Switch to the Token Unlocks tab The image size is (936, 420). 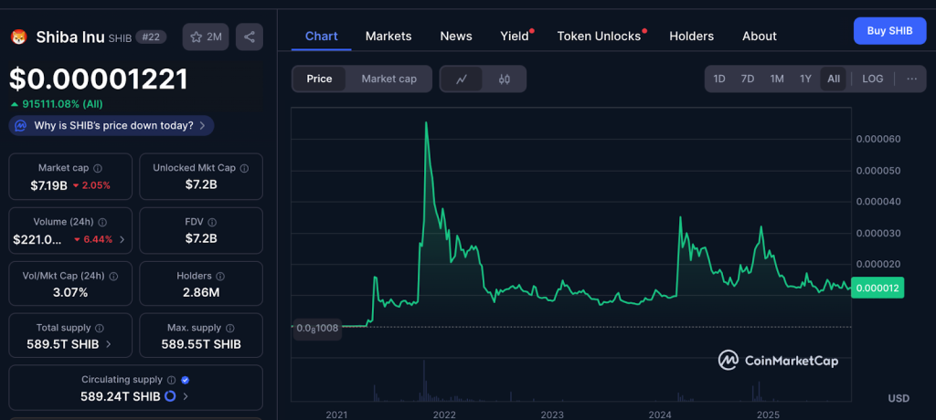pos(599,37)
